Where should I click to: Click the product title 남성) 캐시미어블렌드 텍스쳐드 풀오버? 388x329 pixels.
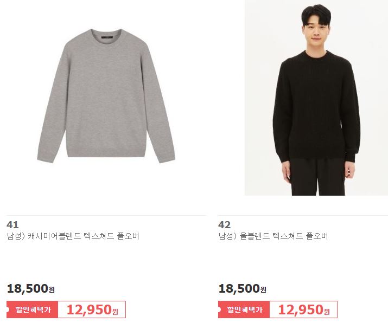click(73, 236)
